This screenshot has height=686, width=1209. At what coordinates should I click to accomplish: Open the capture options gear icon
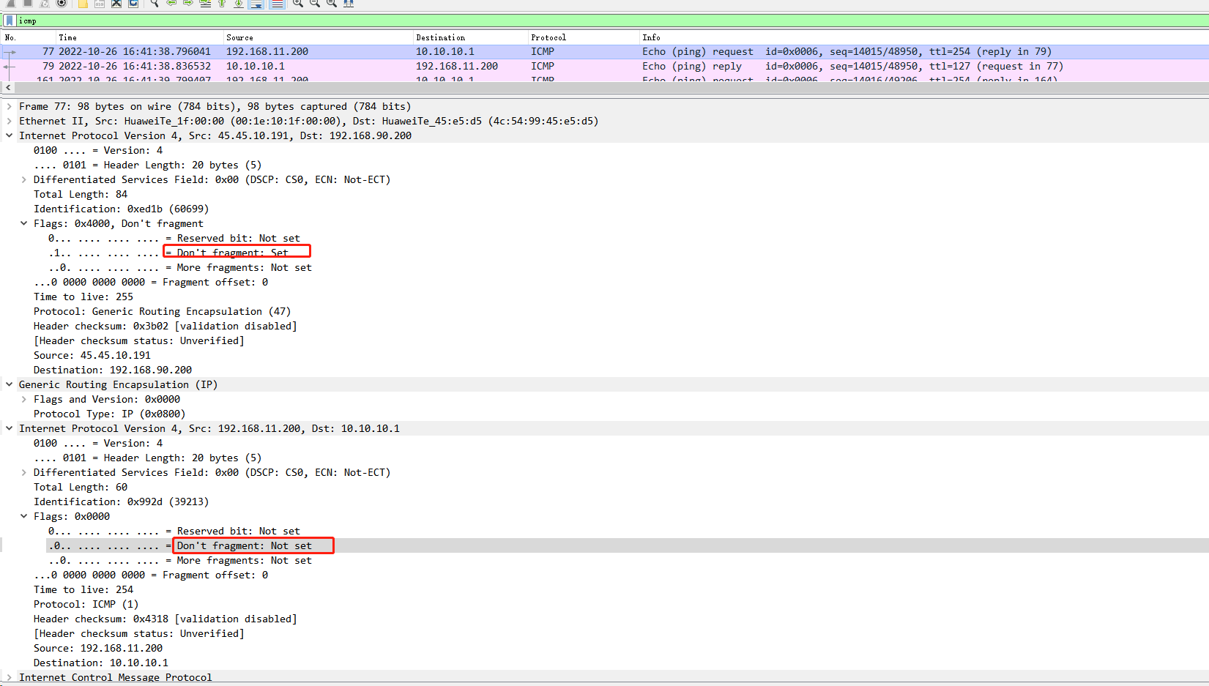(62, 3)
